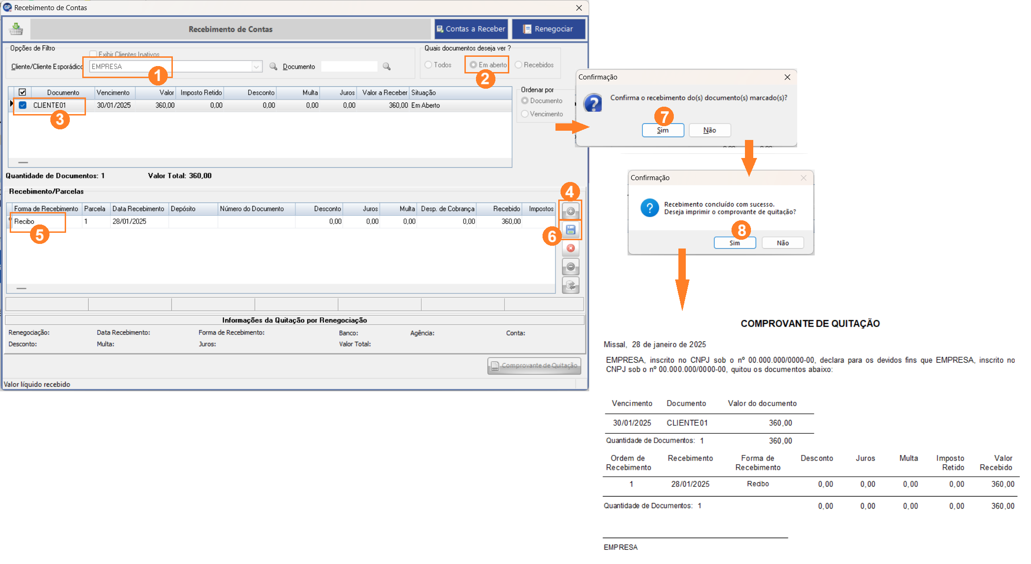The height and width of the screenshot is (564, 1031).
Task: Click the refresh database icon
Action: point(571,285)
